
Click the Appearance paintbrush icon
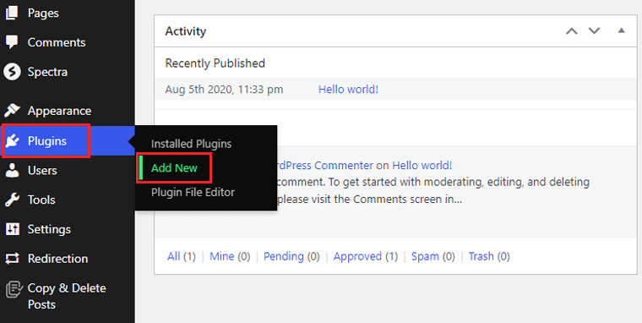pyautogui.click(x=12, y=110)
